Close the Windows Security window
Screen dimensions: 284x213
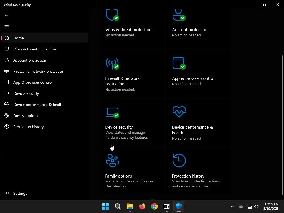pos(277,4)
